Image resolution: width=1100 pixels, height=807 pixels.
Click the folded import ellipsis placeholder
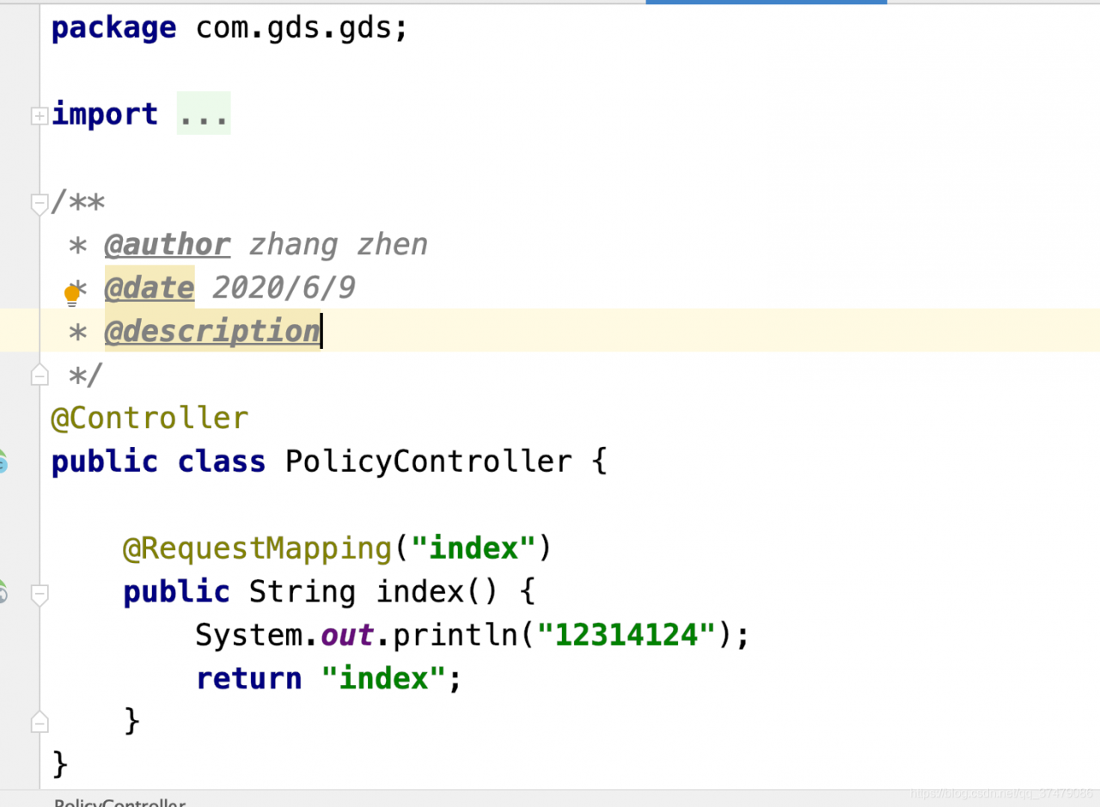coord(204,114)
